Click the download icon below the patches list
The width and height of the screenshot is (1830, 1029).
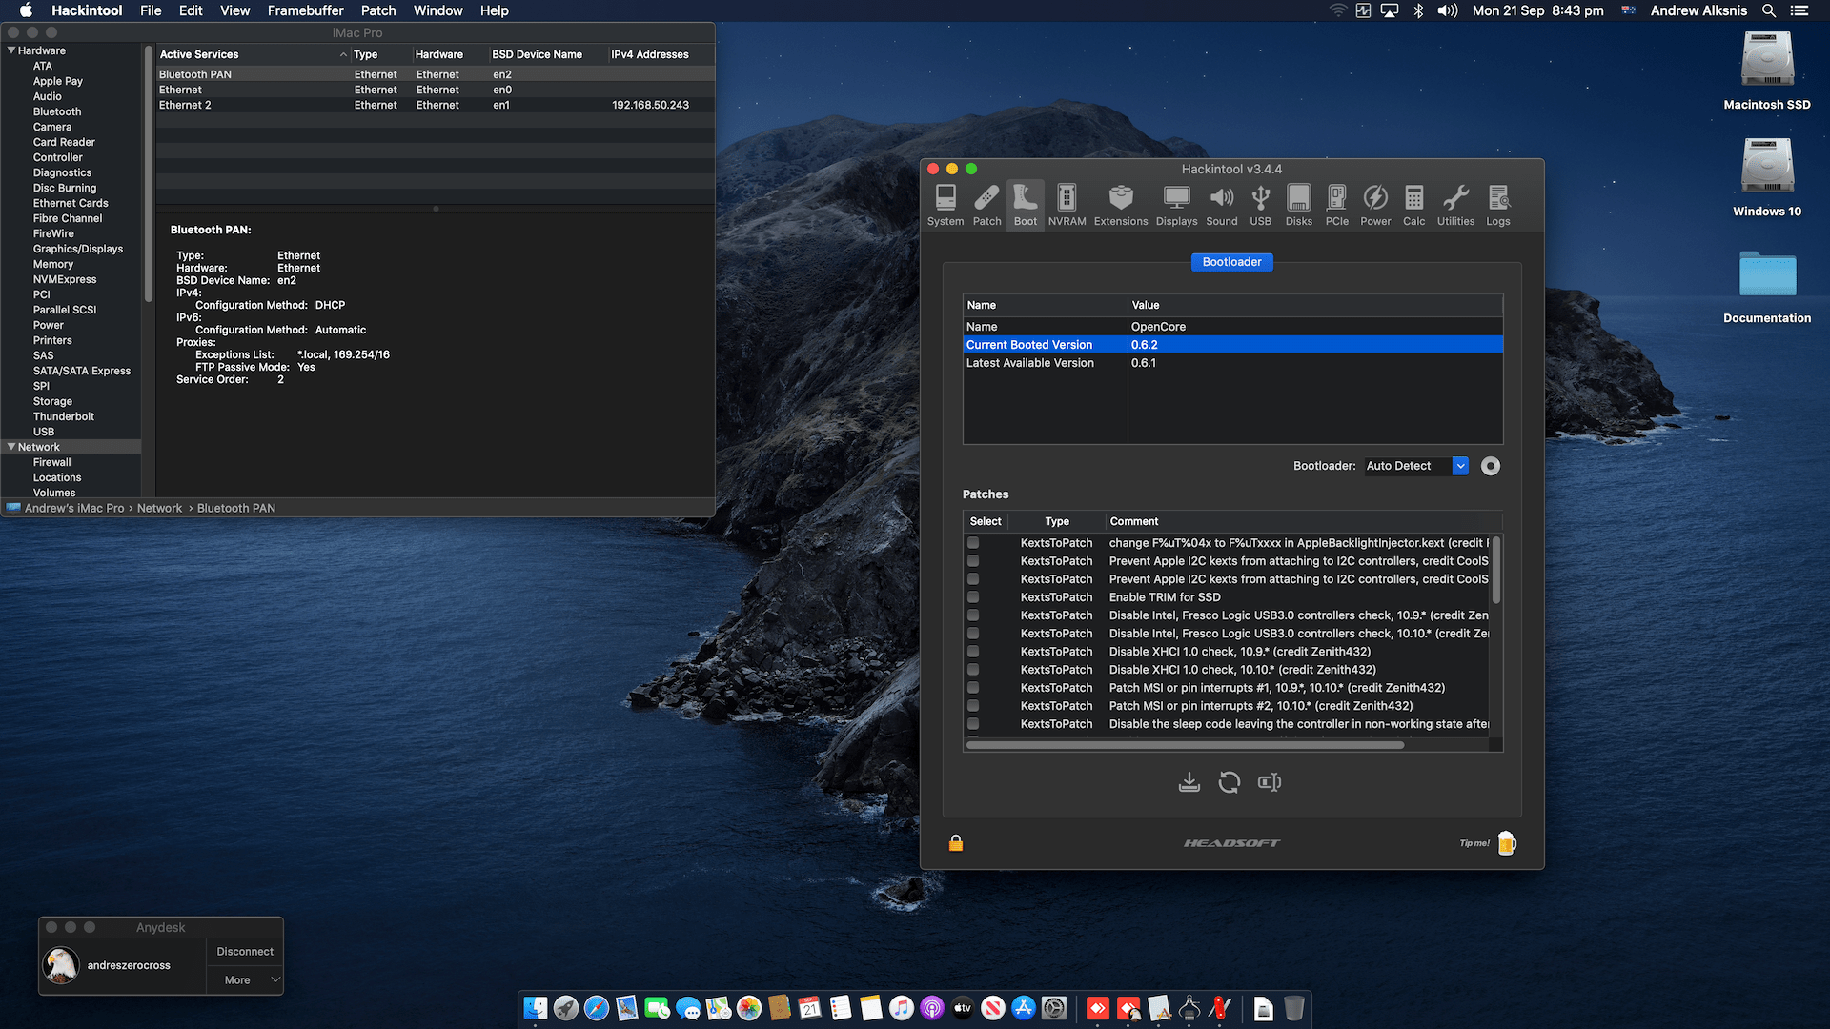click(1189, 782)
